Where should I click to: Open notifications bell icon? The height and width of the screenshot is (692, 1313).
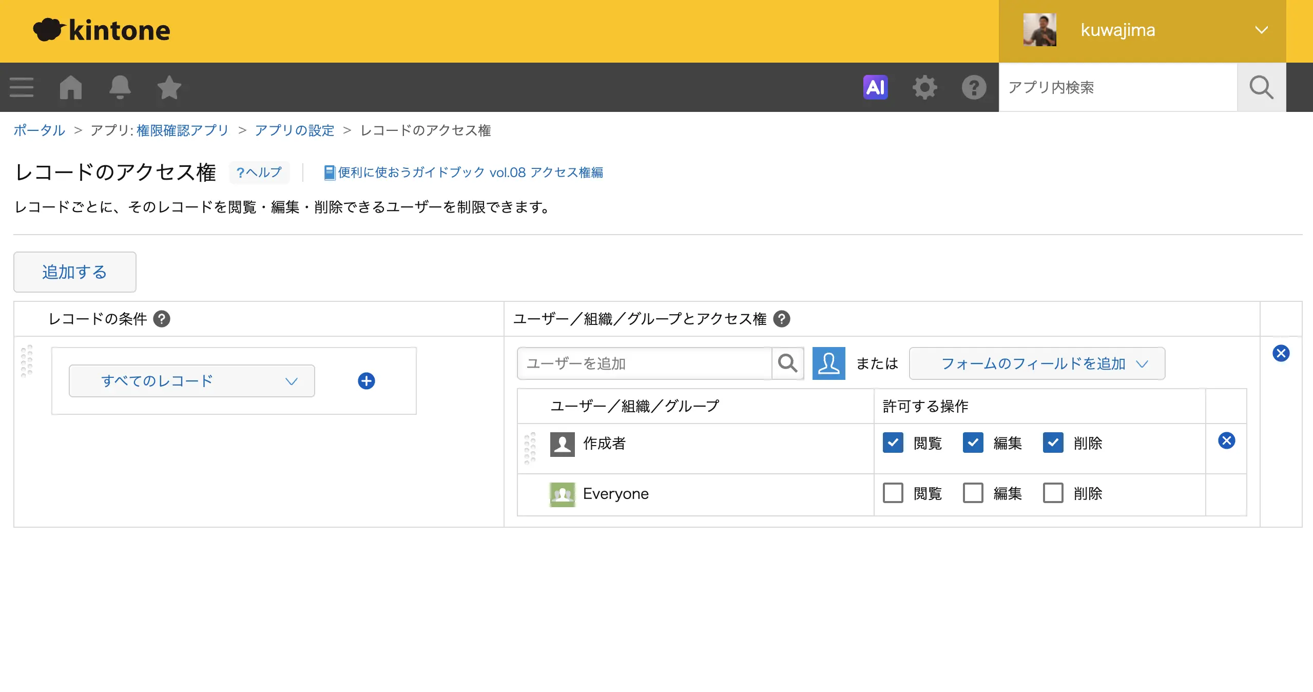120,87
